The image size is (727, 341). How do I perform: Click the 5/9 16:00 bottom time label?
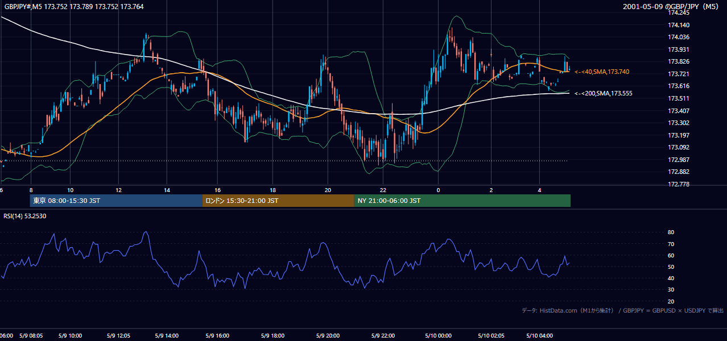(218, 335)
